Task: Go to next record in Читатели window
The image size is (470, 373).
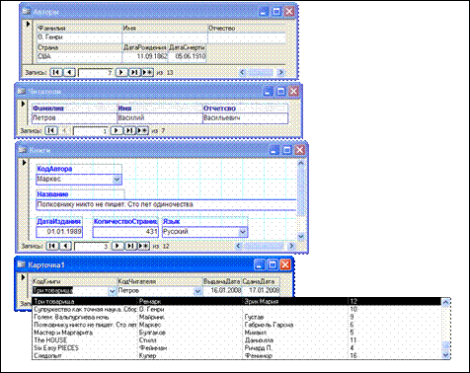Action: (116, 130)
